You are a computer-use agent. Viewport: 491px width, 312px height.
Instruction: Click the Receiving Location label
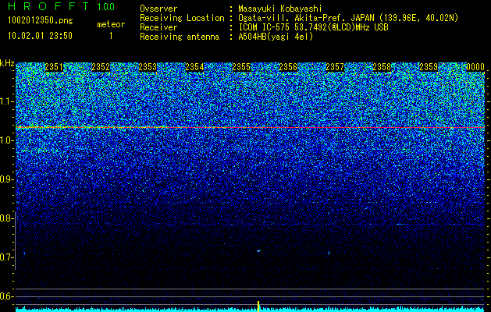(182, 18)
